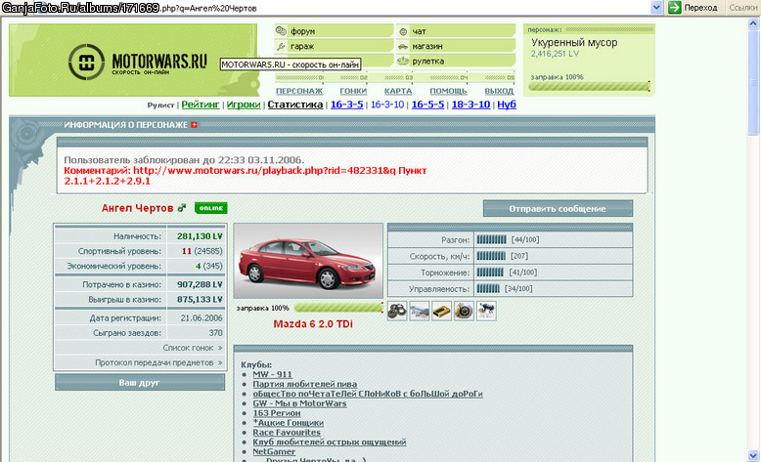
Task: Open the форум navigation item
Action: (x=334, y=31)
